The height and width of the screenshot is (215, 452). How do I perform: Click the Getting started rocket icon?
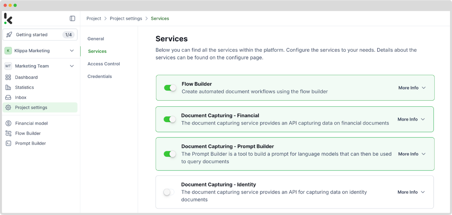click(x=9, y=35)
